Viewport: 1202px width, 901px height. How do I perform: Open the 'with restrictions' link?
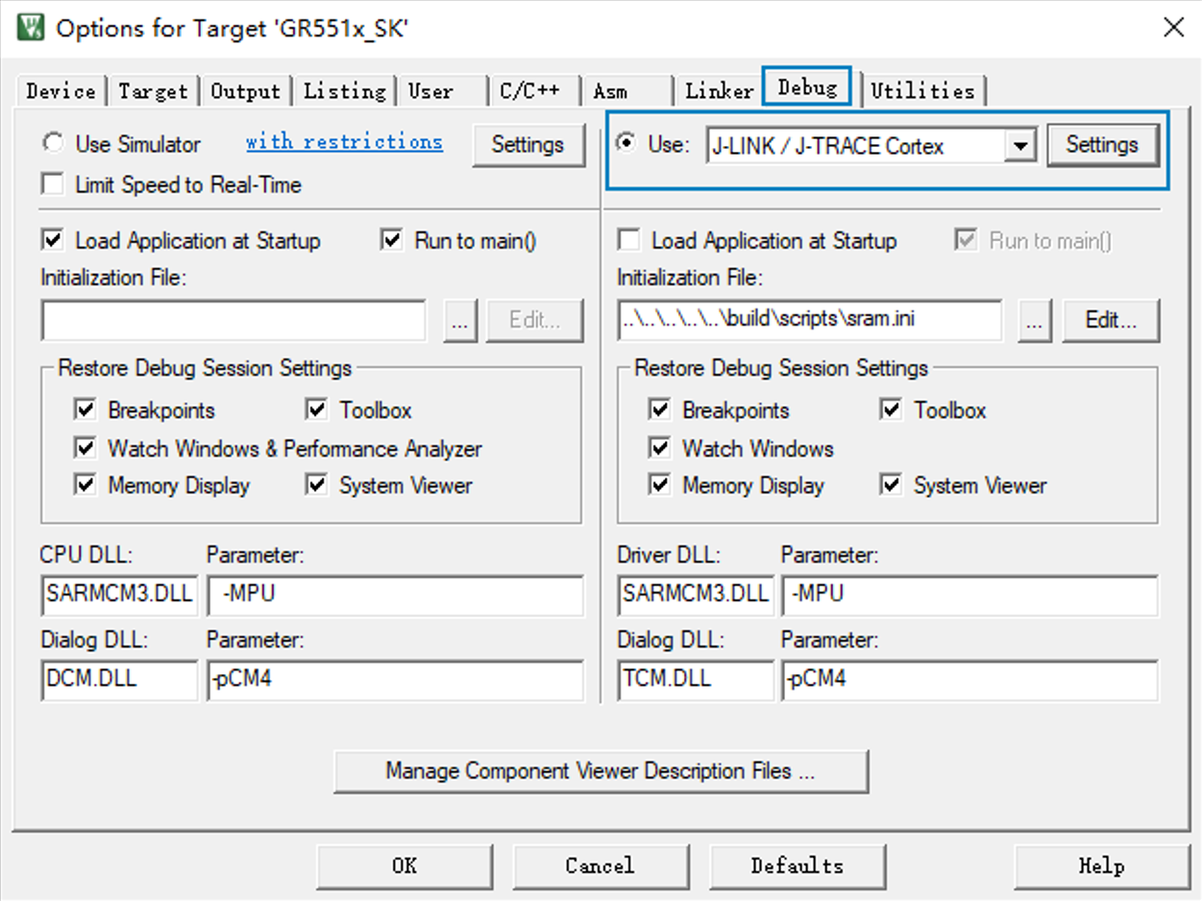click(344, 142)
